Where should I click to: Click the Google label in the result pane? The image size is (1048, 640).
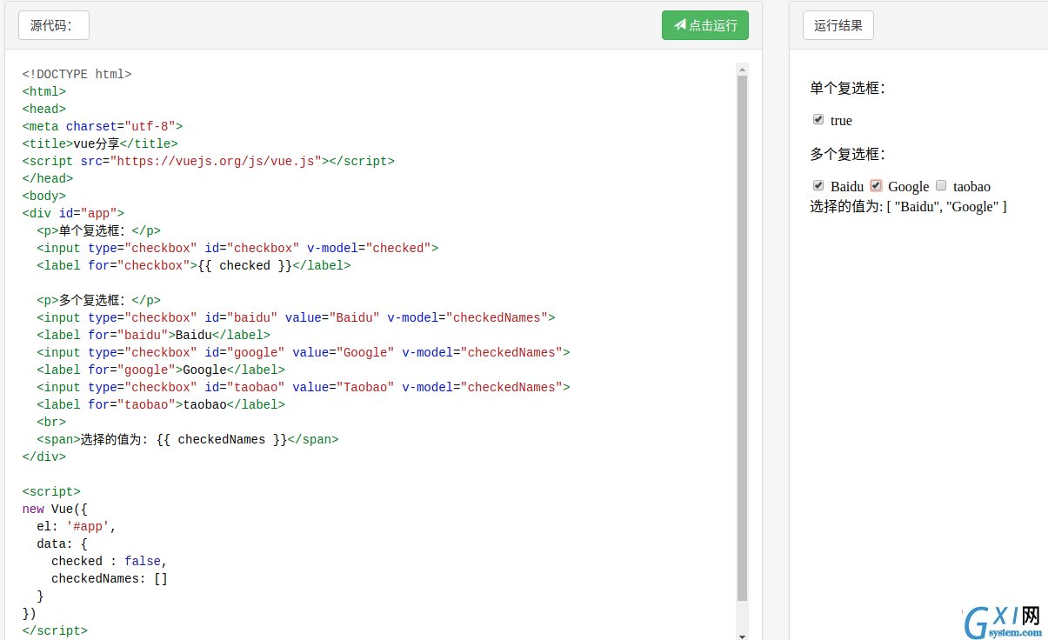[x=909, y=187]
